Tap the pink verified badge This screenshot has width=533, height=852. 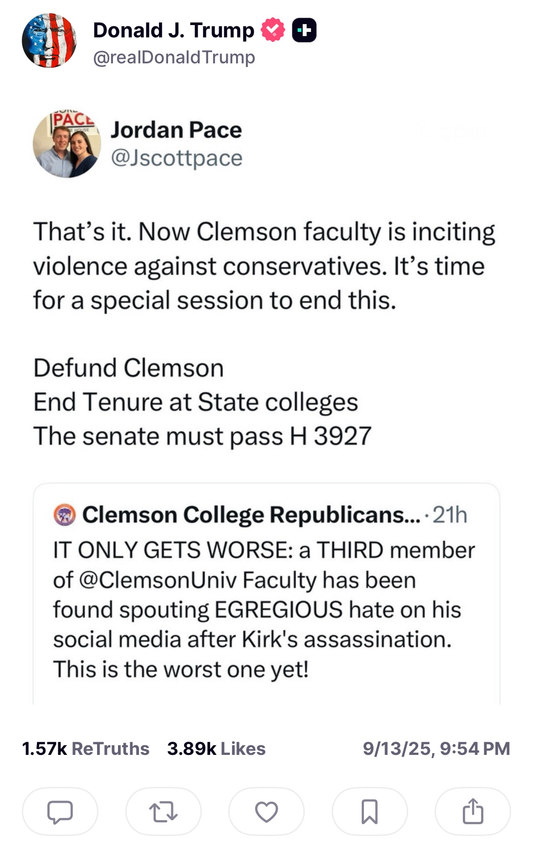coord(272,30)
